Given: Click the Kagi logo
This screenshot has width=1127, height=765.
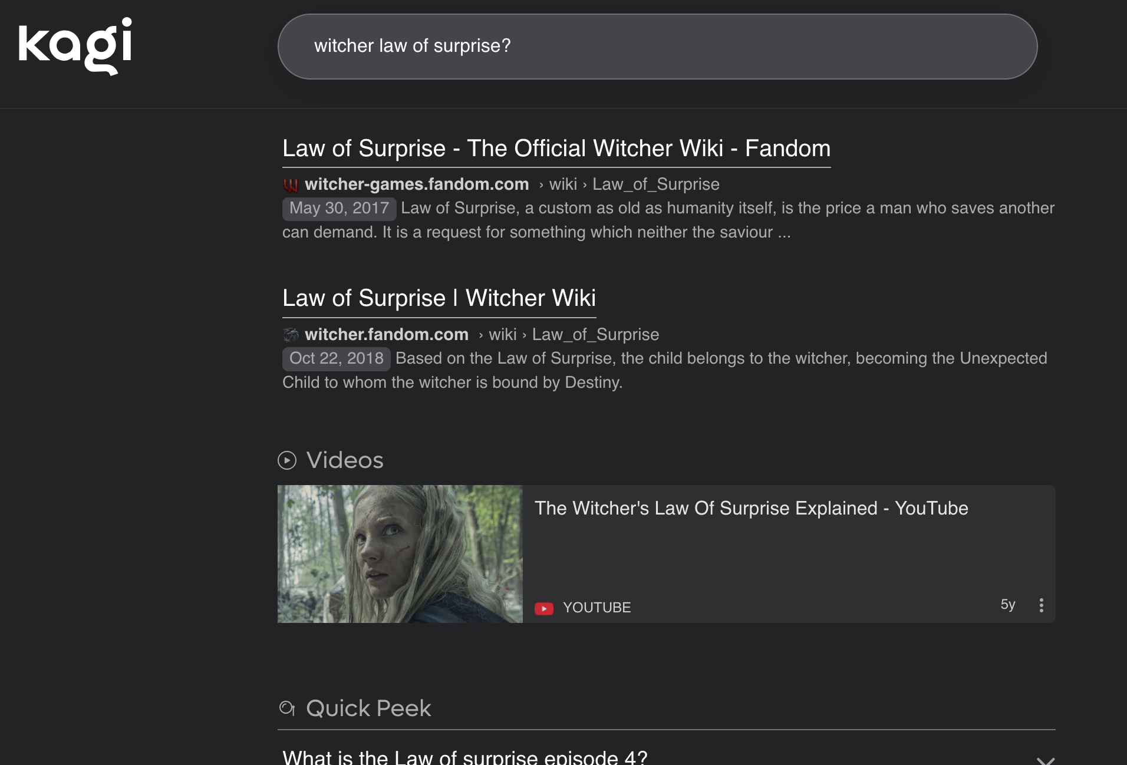Looking at the screenshot, I should (75, 46).
